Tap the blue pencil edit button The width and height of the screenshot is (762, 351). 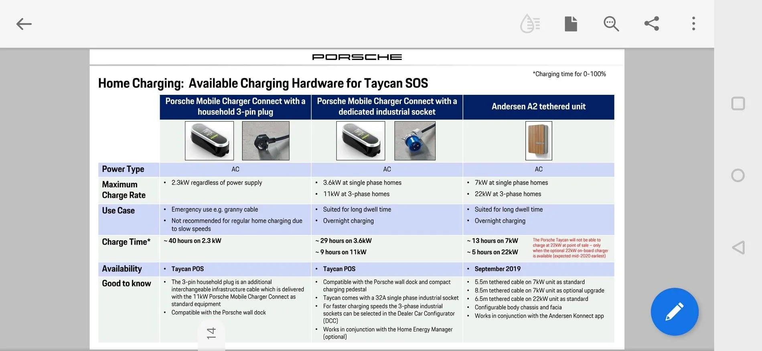675,312
